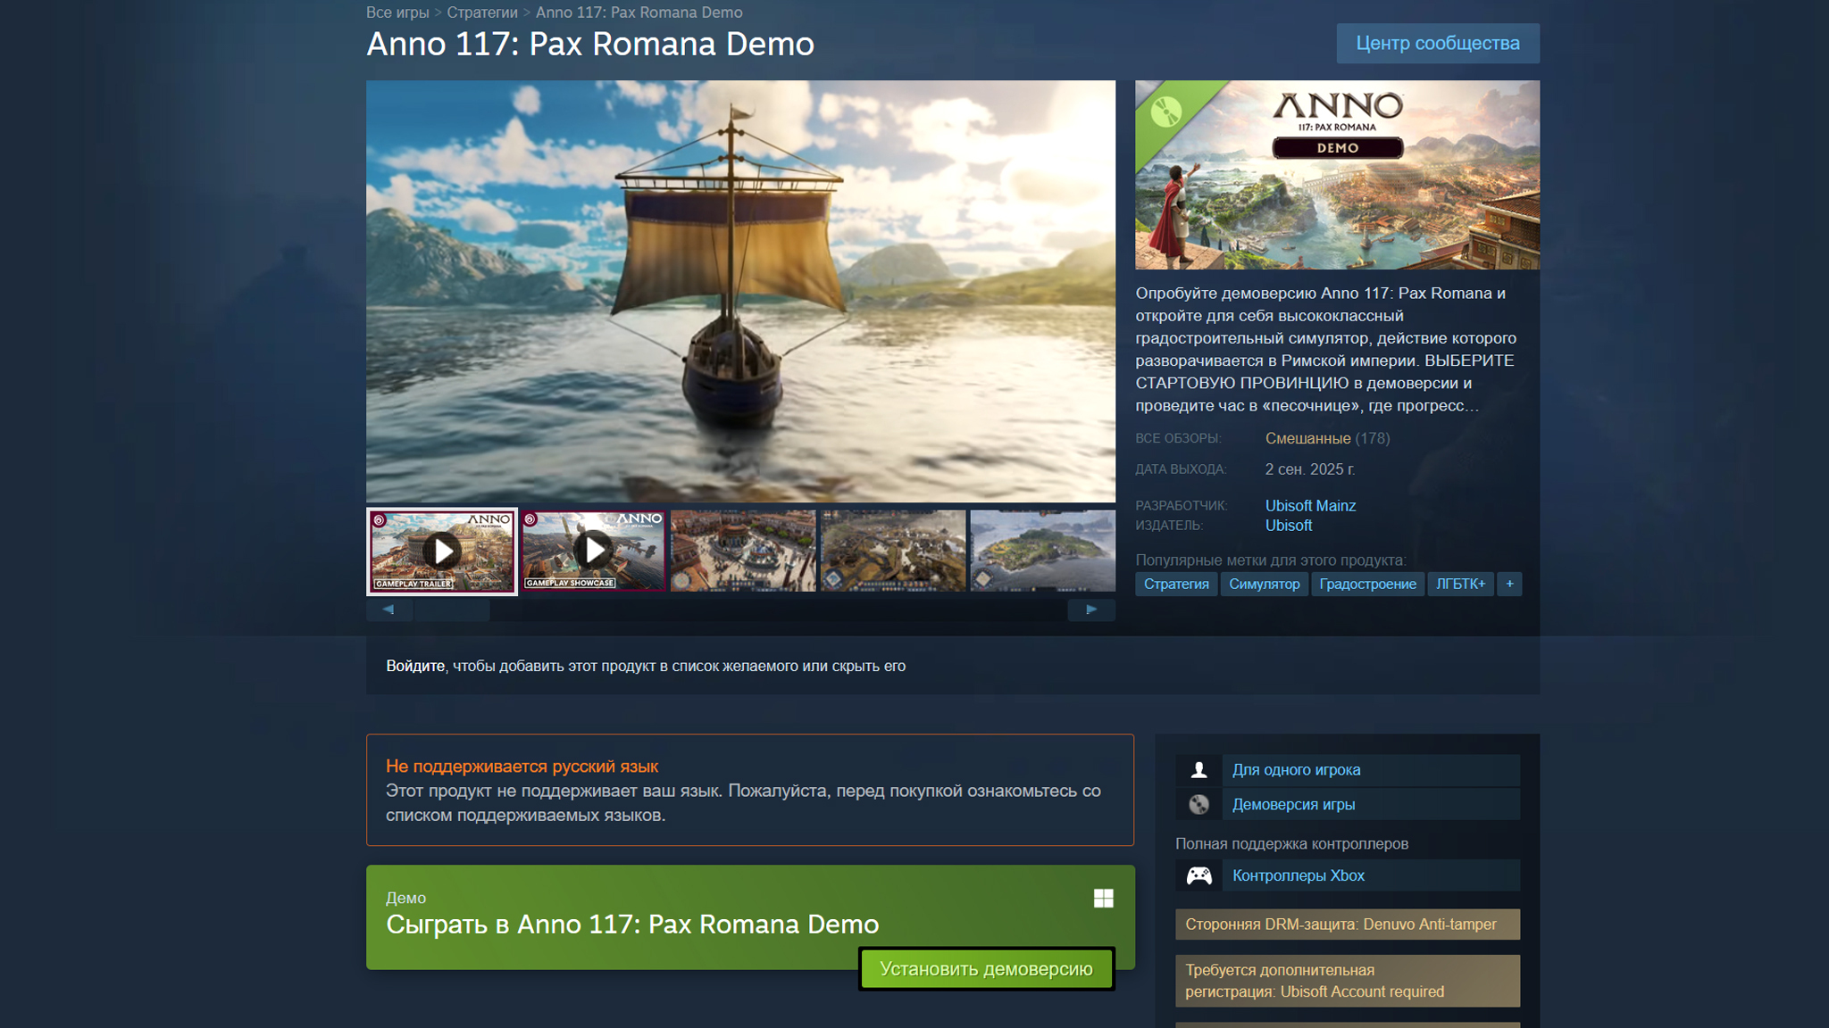
Task: Click Не поддерживается русский язык warning heading
Action: [x=522, y=766]
